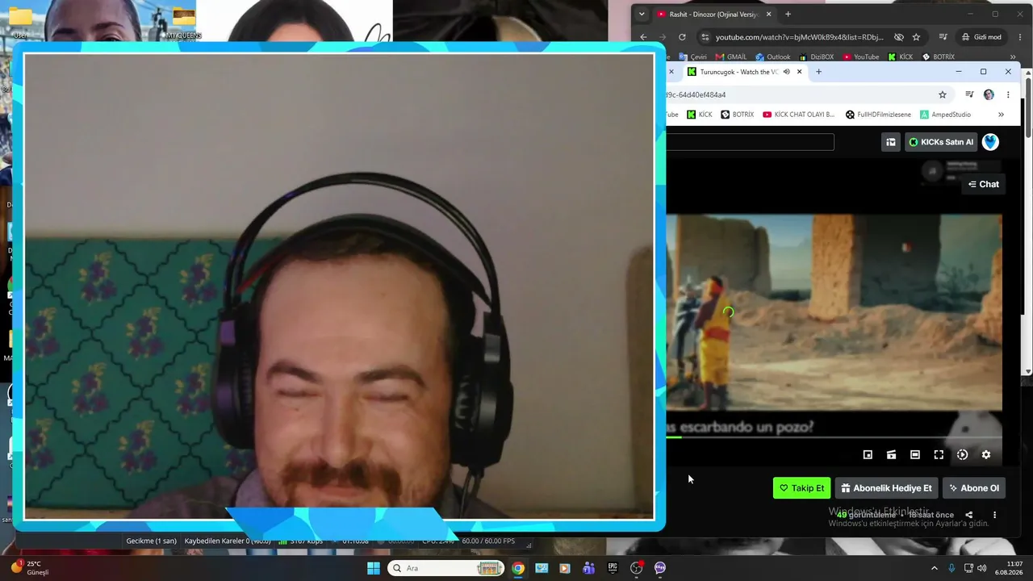Open the Kick video more options menu

(x=994, y=515)
